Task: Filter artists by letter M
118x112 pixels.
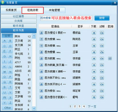Action: [5, 72]
